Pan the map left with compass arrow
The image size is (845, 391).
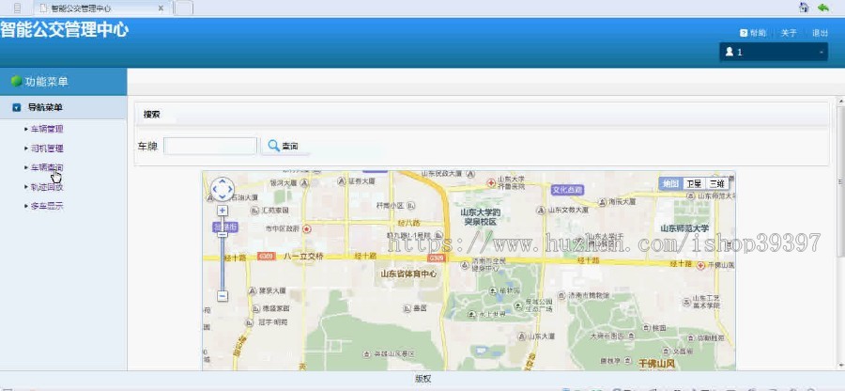[x=214, y=189]
